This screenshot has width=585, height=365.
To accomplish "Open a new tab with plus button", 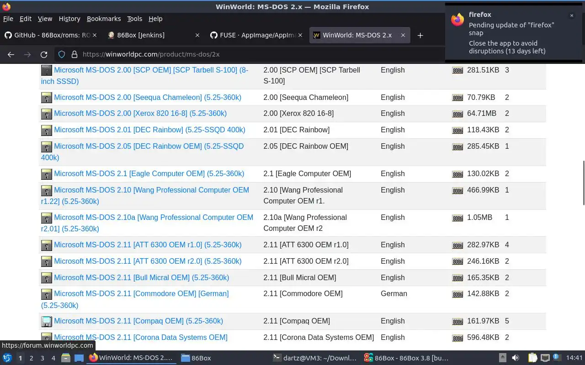I will 420,35.
